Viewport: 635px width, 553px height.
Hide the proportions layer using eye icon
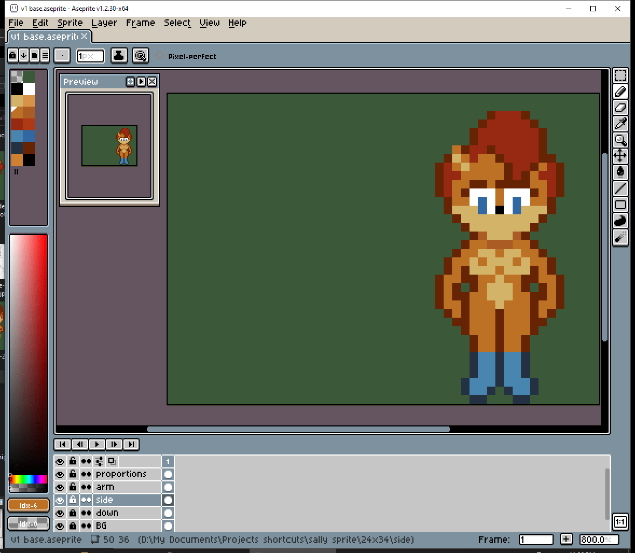coord(60,474)
